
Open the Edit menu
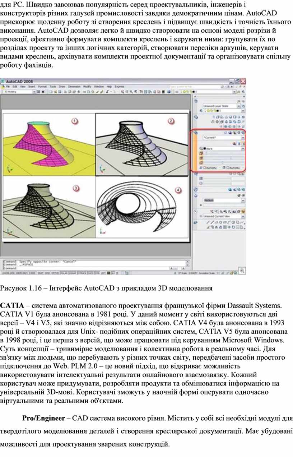[15, 86]
